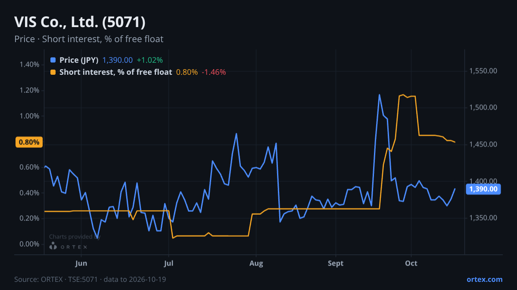Click the +1.02% price change value
Screen dimensions: 517x290
pos(149,60)
